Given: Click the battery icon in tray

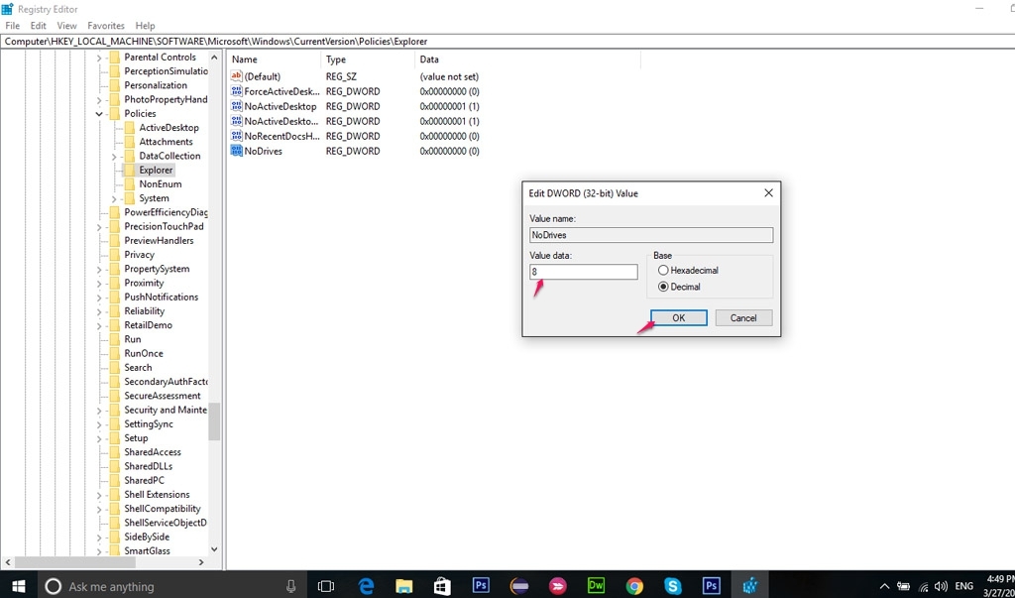Looking at the screenshot, I should coord(903,586).
